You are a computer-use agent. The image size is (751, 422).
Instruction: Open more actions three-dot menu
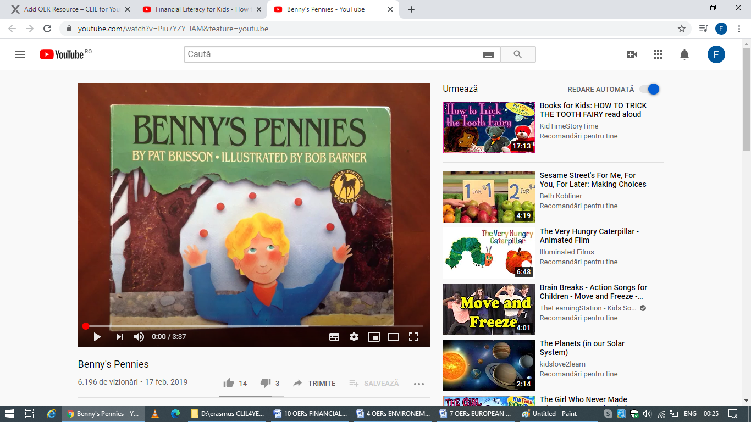click(419, 384)
